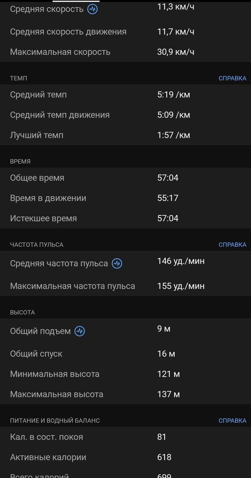The height and width of the screenshot is (478, 251).
Task: Select the Истекшее время row
Action: (x=126, y=219)
